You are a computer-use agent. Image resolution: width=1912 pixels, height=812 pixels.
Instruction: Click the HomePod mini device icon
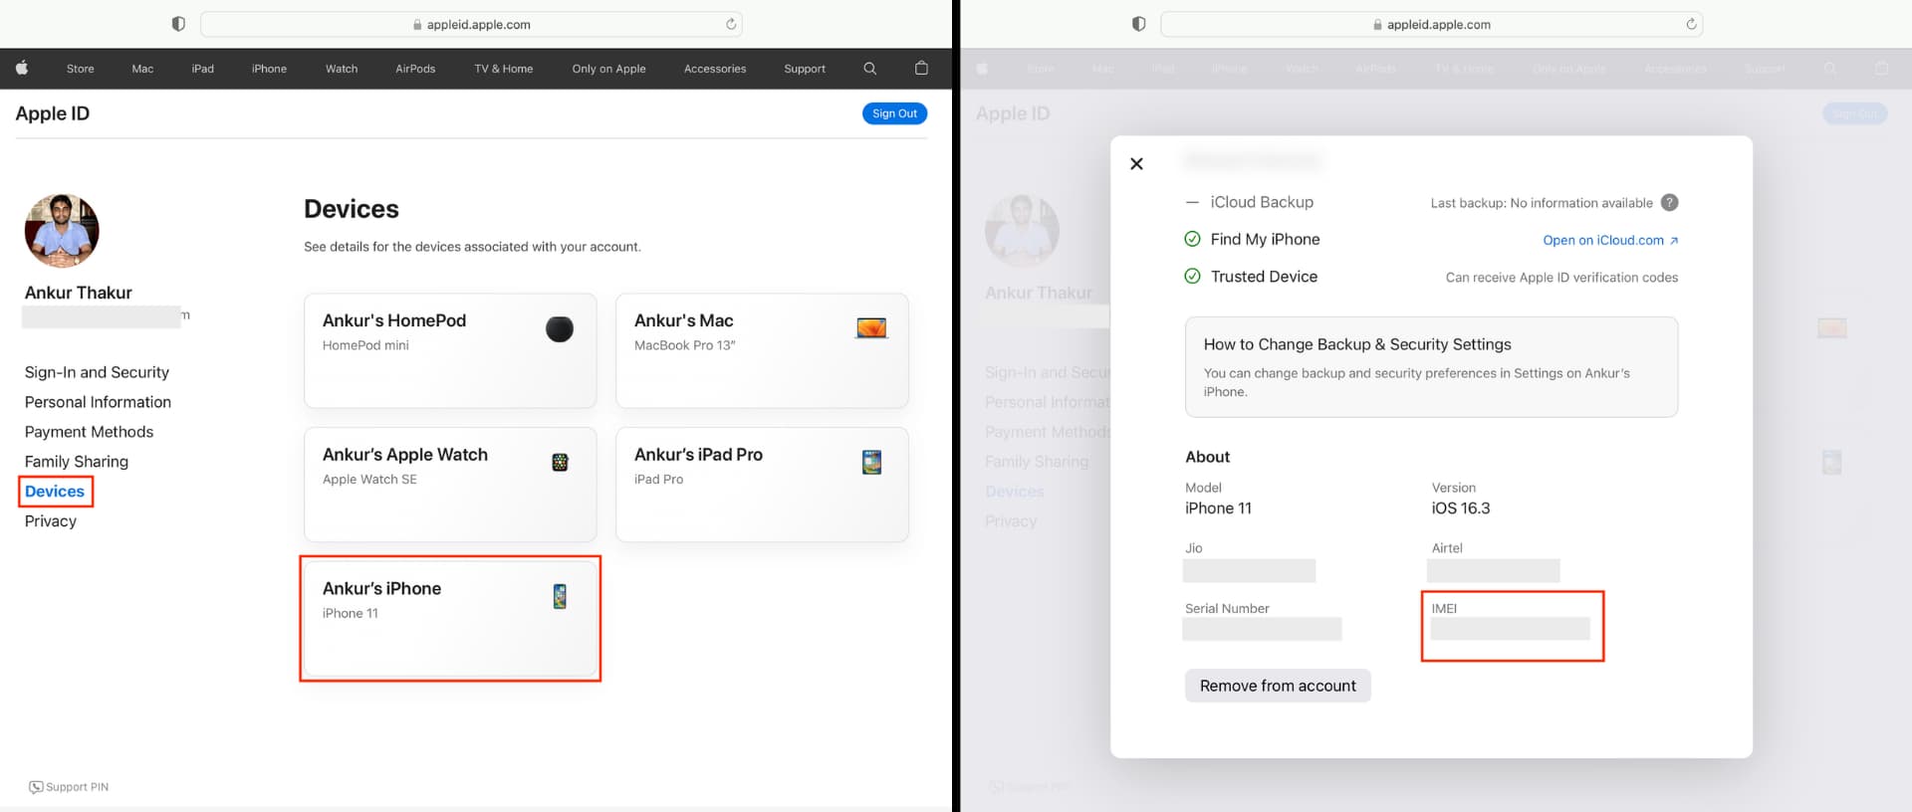[560, 328]
